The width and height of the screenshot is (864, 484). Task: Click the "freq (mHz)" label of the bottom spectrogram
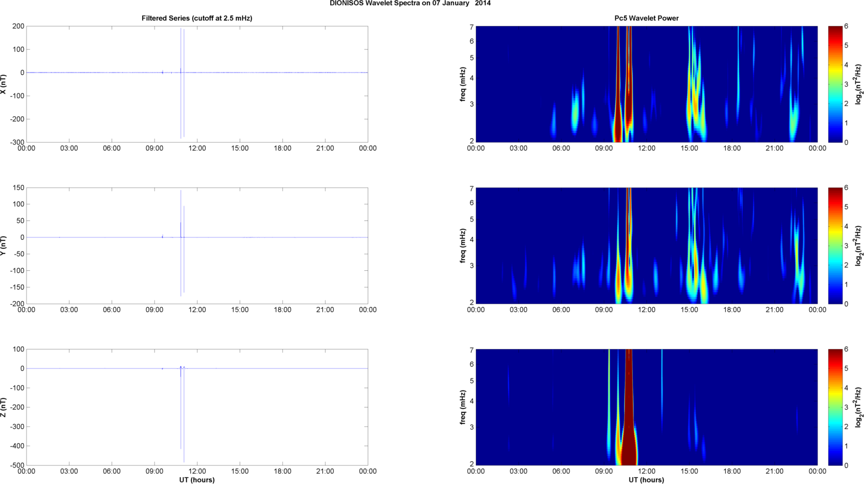pos(463,407)
